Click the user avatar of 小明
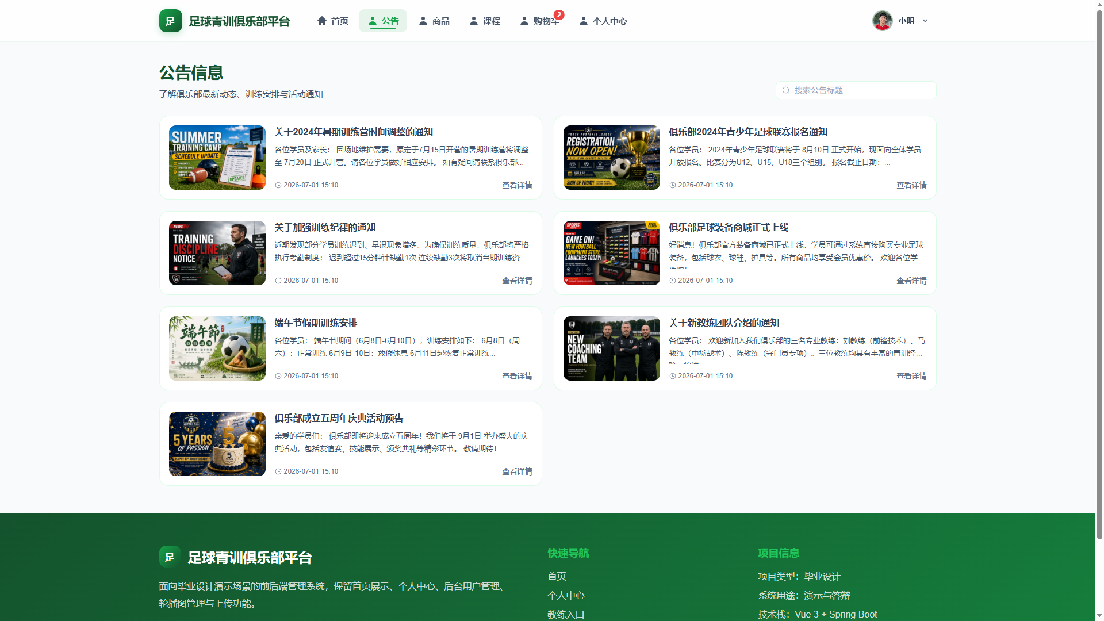This screenshot has height=621, width=1104. click(x=882, y=21)
